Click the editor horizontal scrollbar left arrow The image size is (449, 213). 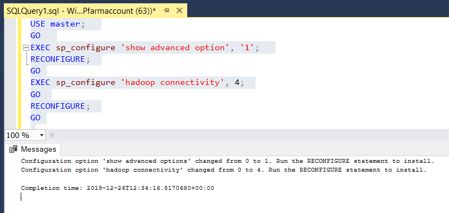(x=51, y=135)
